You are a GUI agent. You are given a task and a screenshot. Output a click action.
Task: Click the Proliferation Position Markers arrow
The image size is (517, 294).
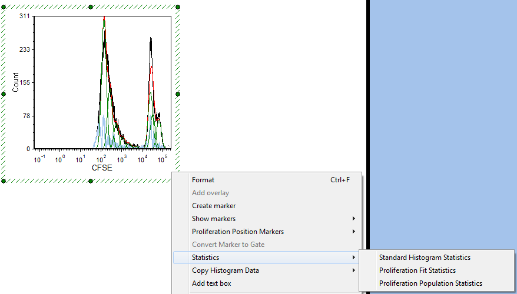point(353,232)
